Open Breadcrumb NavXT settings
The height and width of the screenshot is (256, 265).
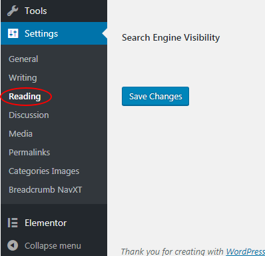point(45,190)
